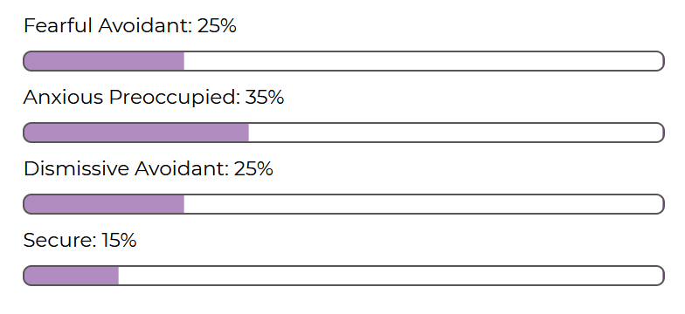Viewport: 685px width, 314px height.
Task: Click the purple fill of Dismissive Avoidant bar
Action: [x=104, y=204]
